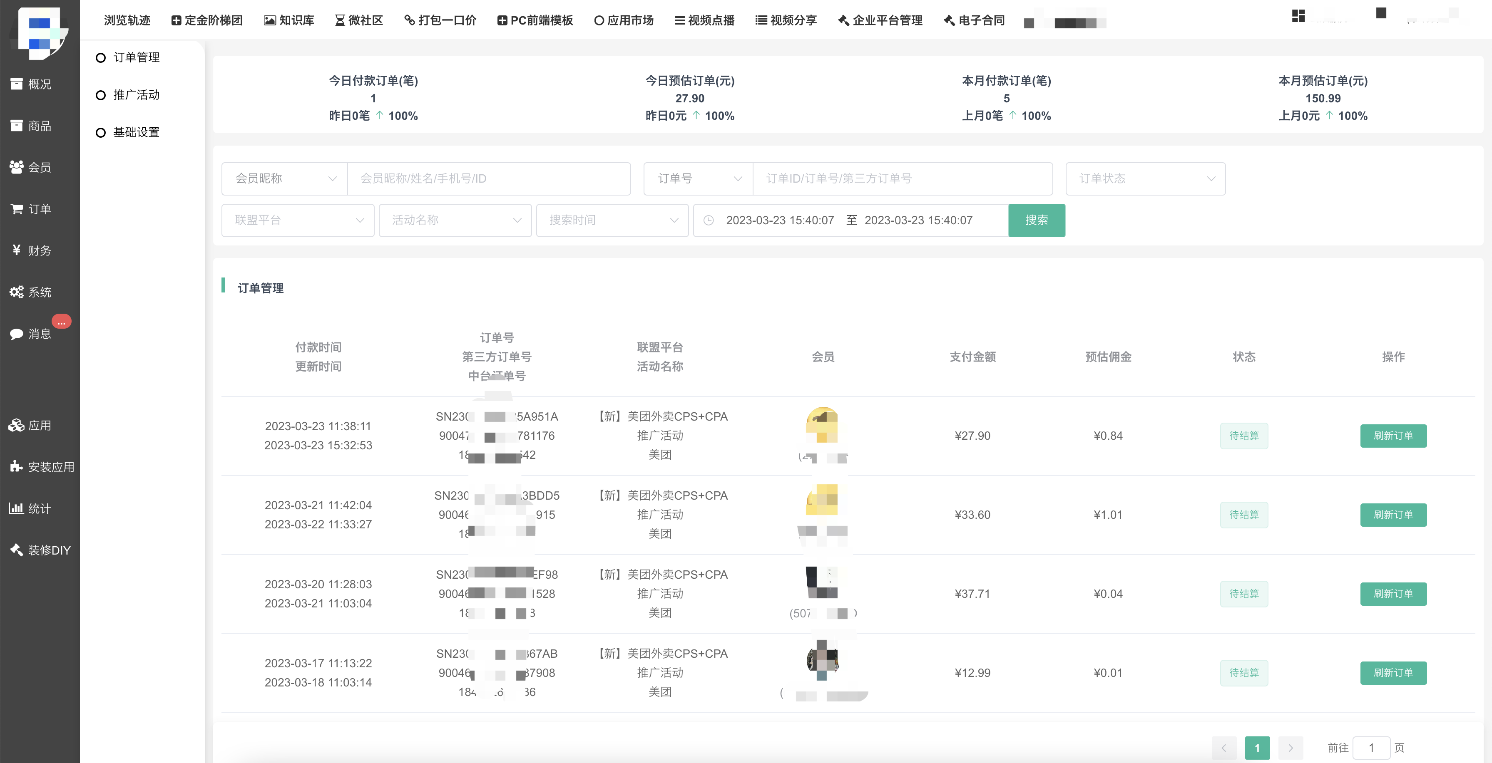Click the next page arrow in pagination
This screenshot has height=763, width=1492.
[1291, 748]
